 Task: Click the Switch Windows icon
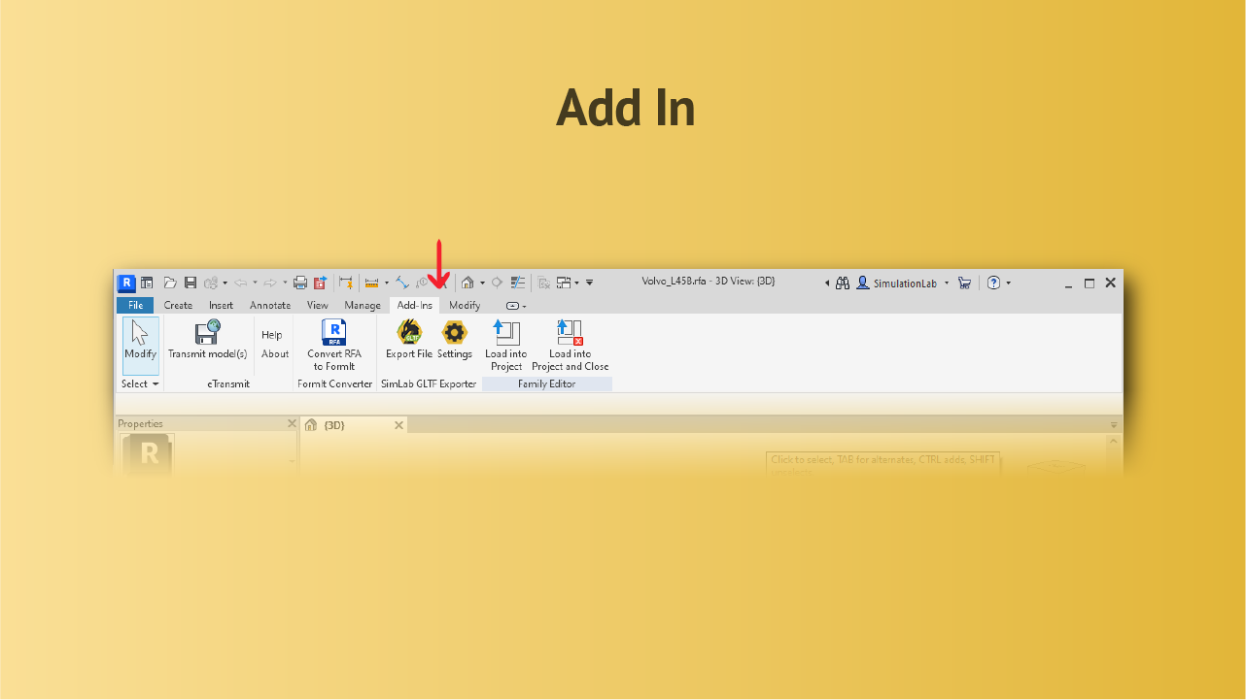[563, 283]
